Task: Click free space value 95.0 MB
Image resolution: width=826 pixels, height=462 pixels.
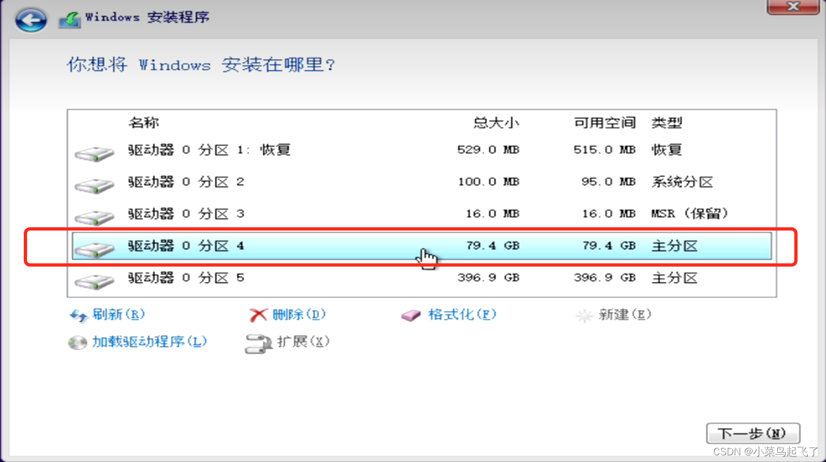Action: [608, 182]
